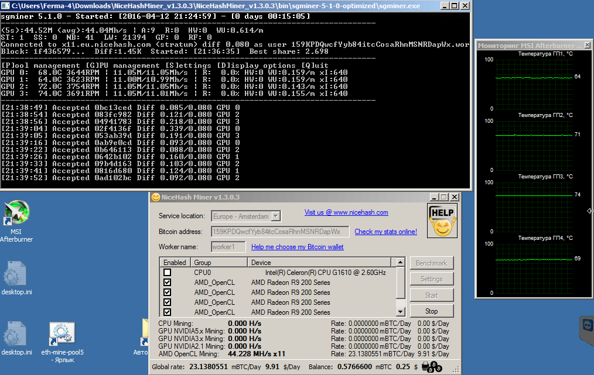Viewport: 594px width, 375px height.
Task: Open the Service location dropdown
Action: coord(276,216)
